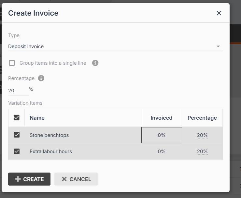The image size is (241, 198).
Task: Click info icon next to Percentage label
Action: pyautogui.click(x=41, y=78)
